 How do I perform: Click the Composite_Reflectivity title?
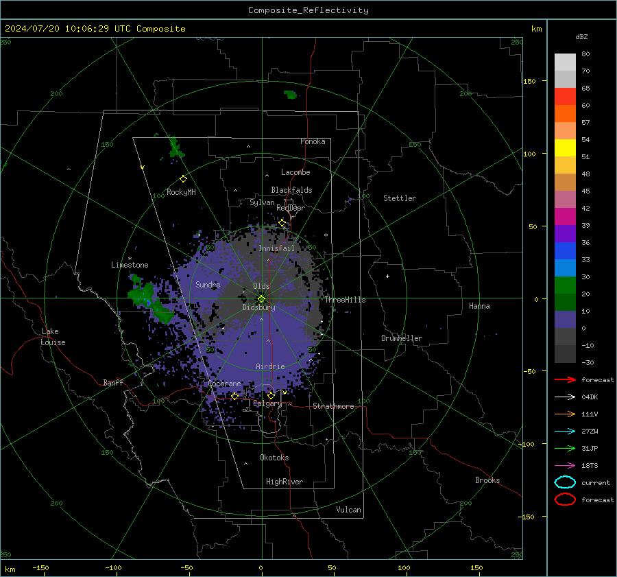(x=308, y=10)
